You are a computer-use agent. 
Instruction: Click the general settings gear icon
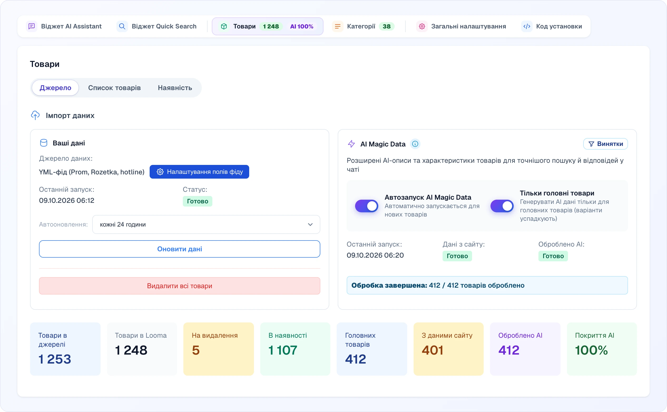[x=422, y=26]
